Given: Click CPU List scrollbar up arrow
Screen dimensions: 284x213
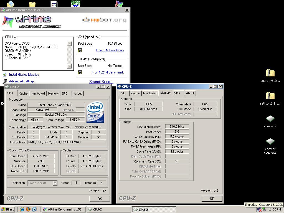Looking at the screenshot, I should 69,44.
